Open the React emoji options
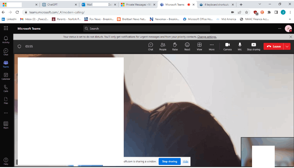Screen dimensions: 294x168 click(x=187, y=46)
